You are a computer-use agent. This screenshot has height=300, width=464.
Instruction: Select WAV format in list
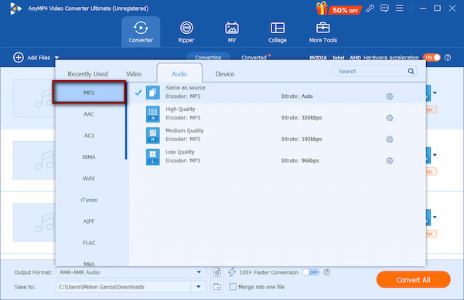tap(89, 178)
